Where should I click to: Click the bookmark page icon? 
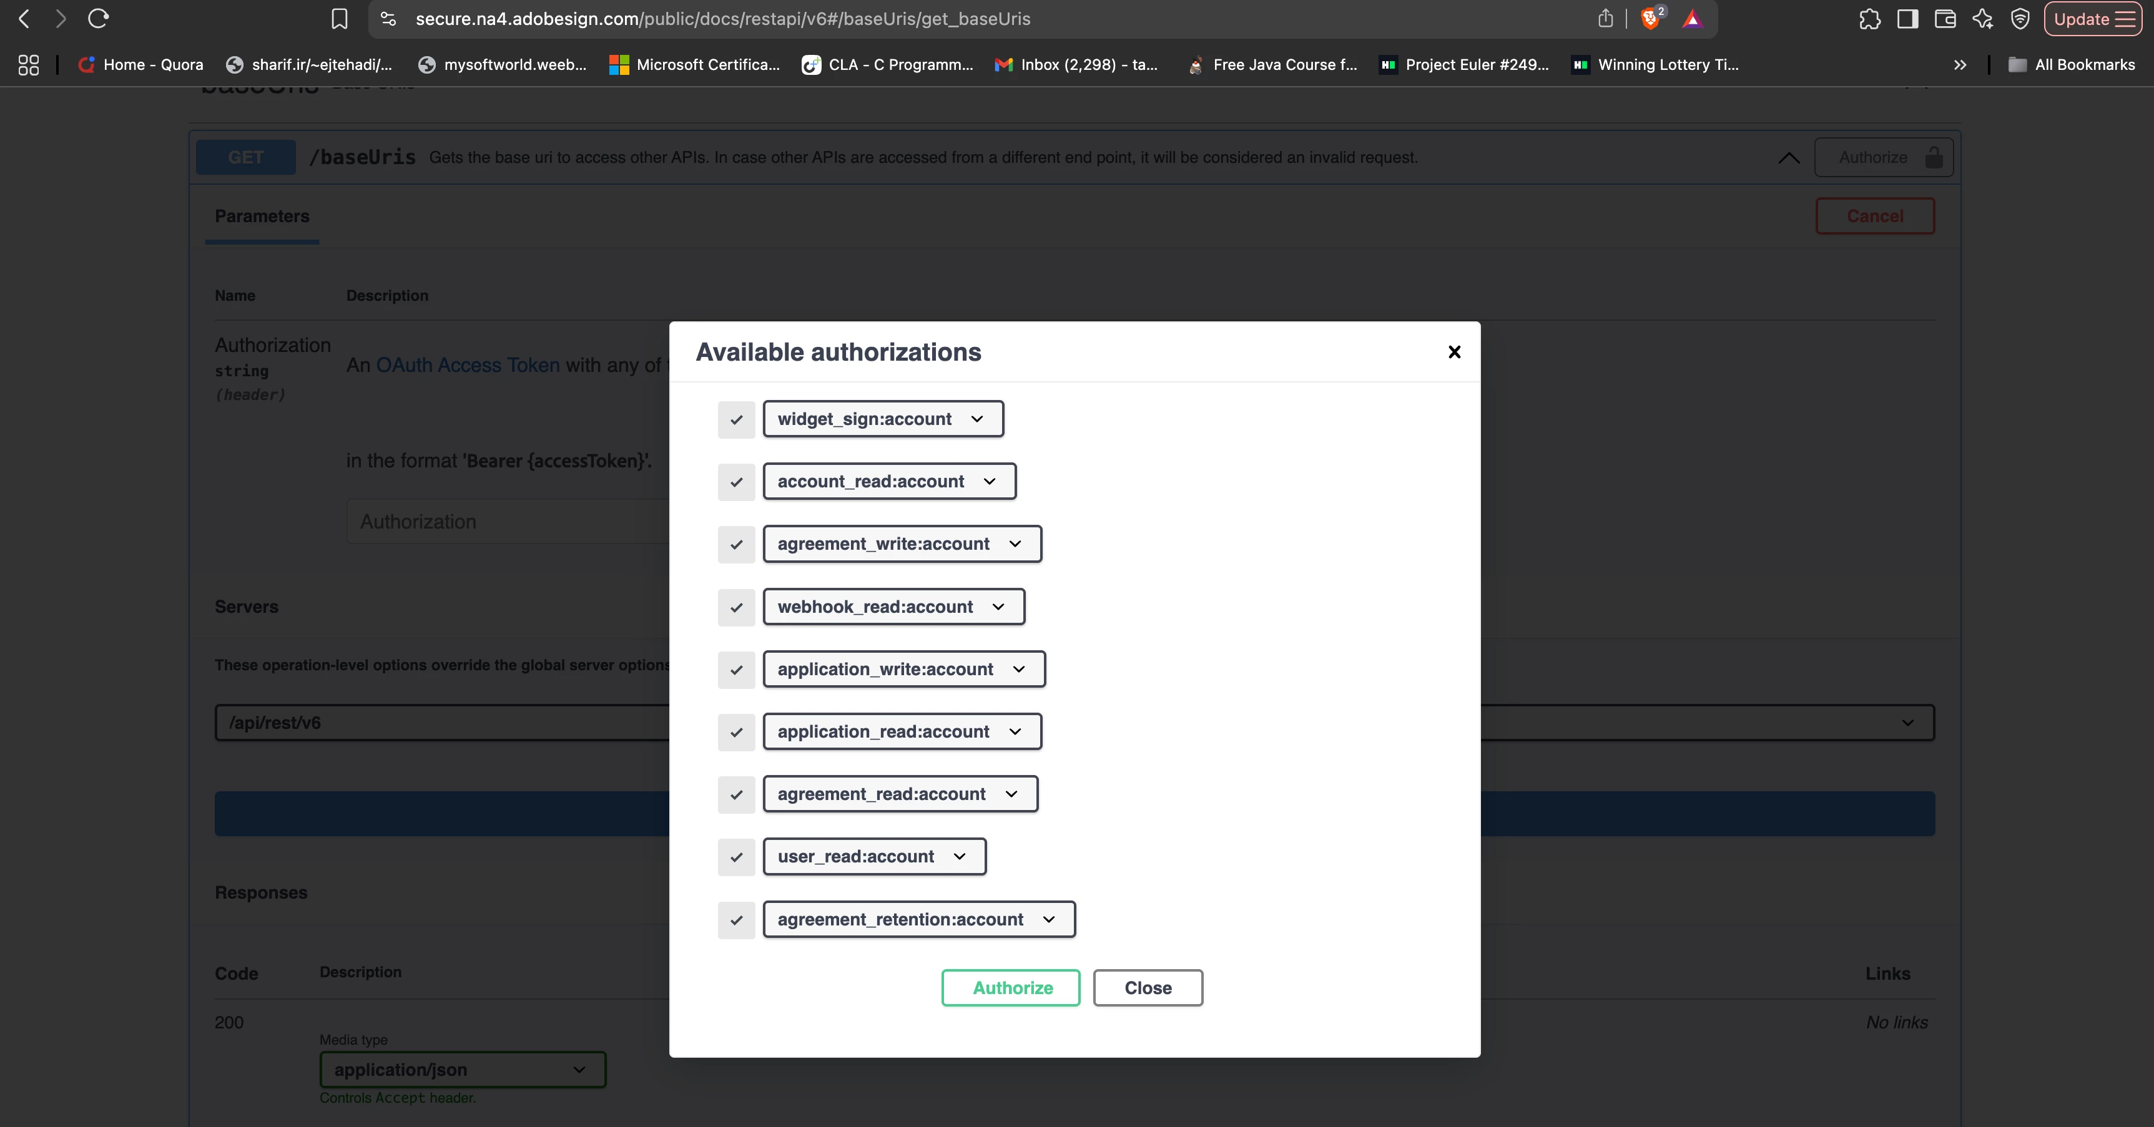(x=338, y=18)
